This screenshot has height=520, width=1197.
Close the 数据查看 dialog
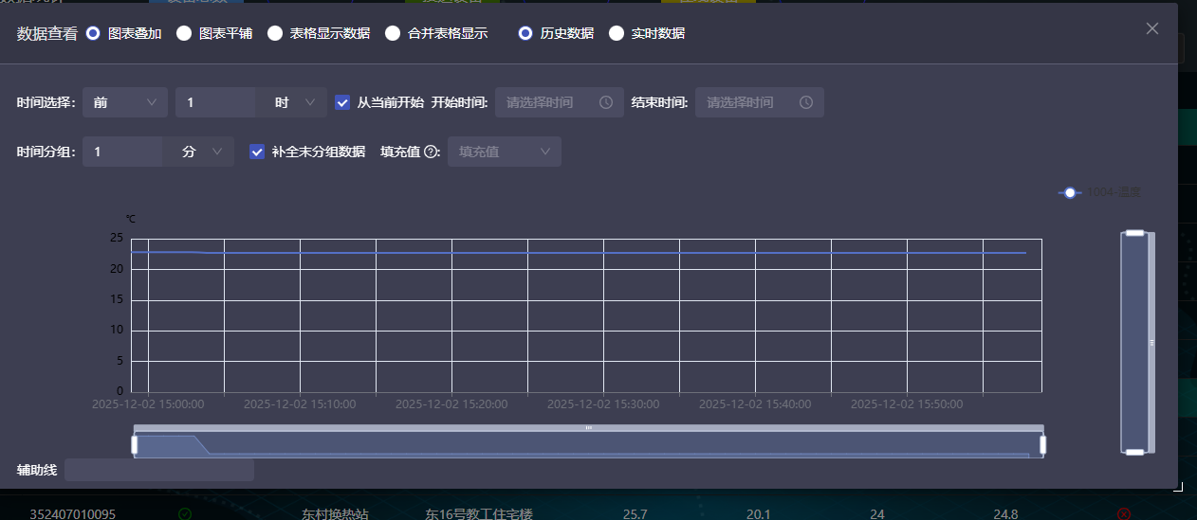coord(1152,28)
